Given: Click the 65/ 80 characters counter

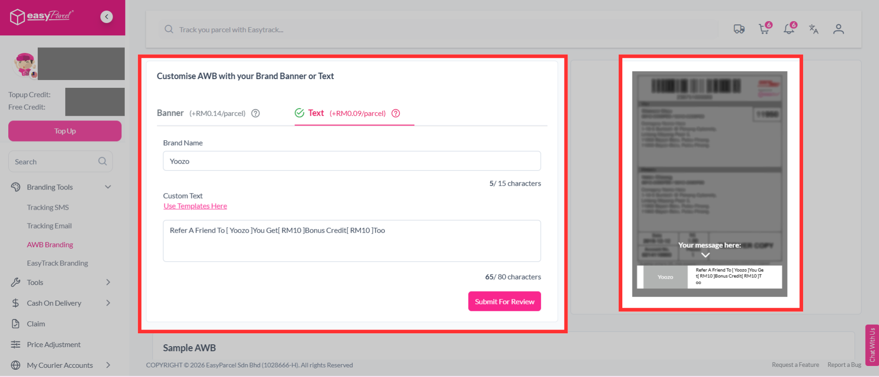Looking at the screenshot, I should (513, 277).
